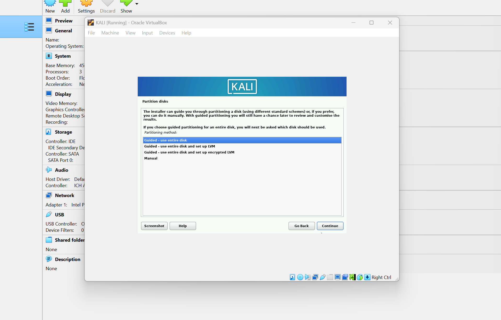Open the Help menu in the menu bar

tap(186, 33)
